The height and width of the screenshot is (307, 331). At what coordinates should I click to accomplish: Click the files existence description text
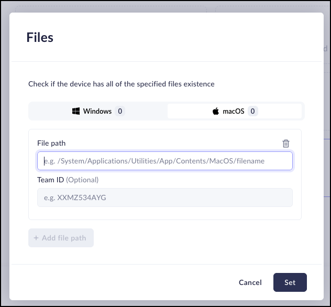pyautogui.click(x=121, y=84)
